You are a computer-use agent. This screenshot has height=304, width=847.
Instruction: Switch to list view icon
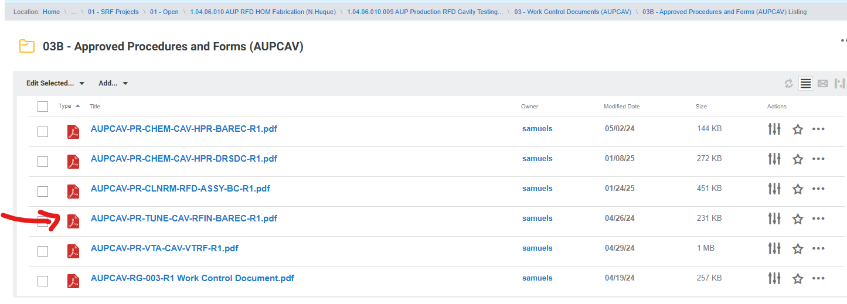[x=805, y=84]
